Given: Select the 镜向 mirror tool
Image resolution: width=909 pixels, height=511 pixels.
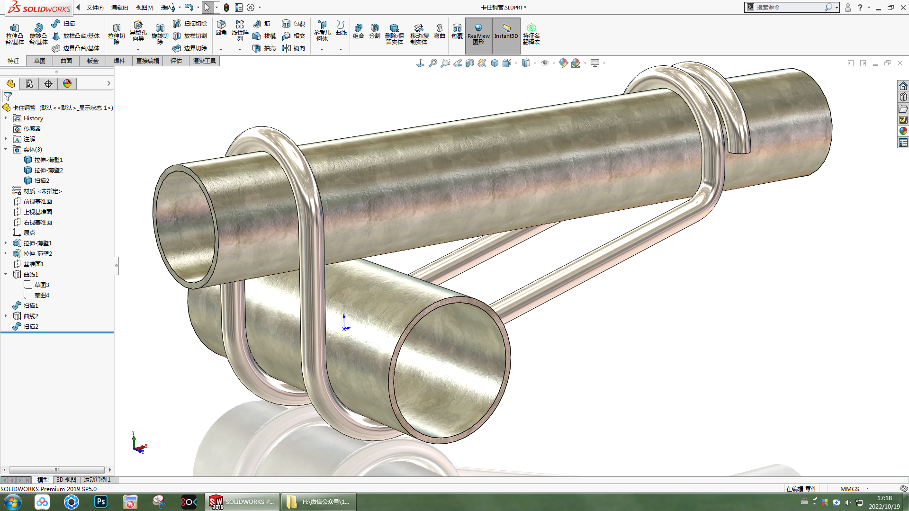Looking at the screenshot, I should (293, 48).
